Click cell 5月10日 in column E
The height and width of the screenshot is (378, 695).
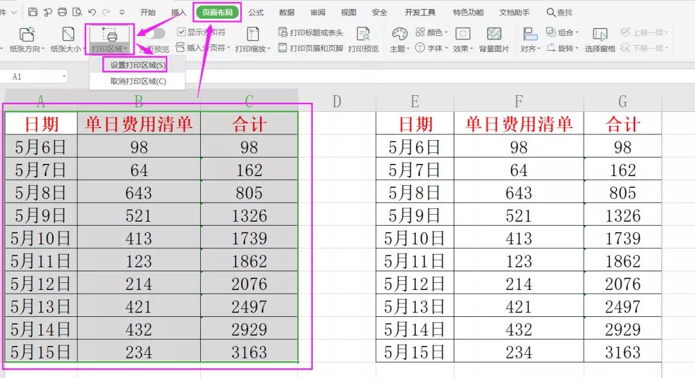[x=415, y=238]
